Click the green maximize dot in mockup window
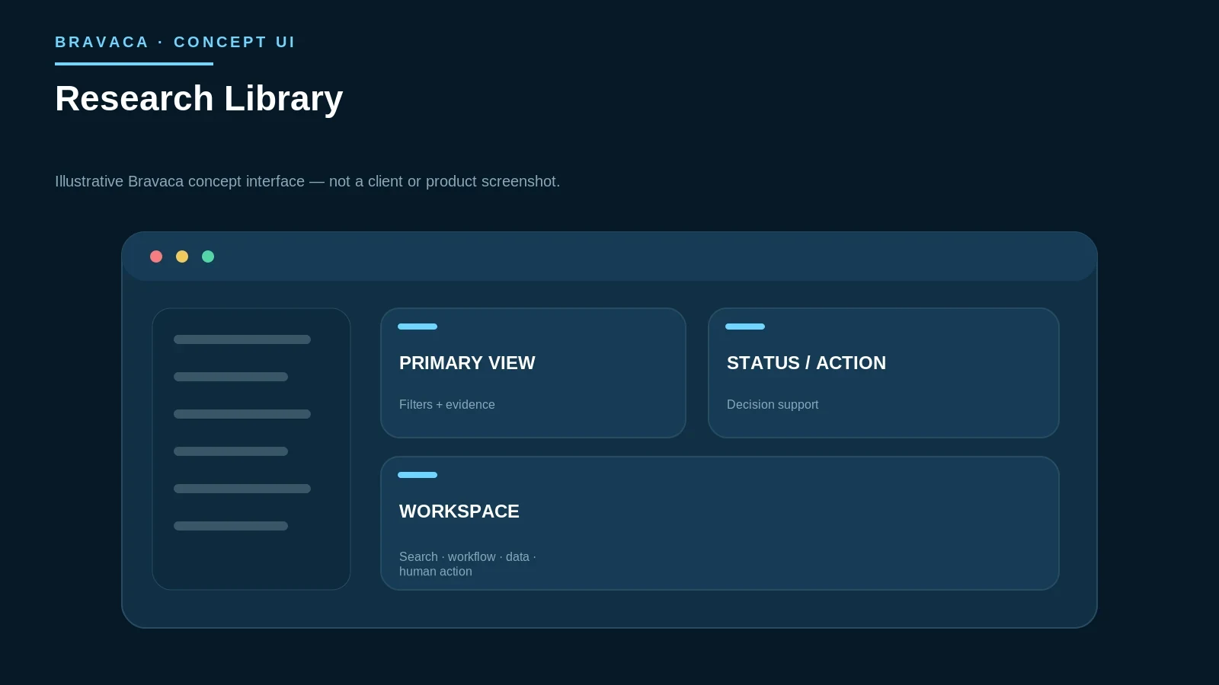The width and height of the screenshot is (1219, 685). point(208,256)
